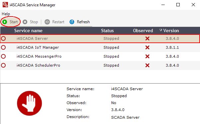Click version 3.8.4.0 in the MessengerPro row
This screenshot has height=124, width=200.
[x=172, y=56]
